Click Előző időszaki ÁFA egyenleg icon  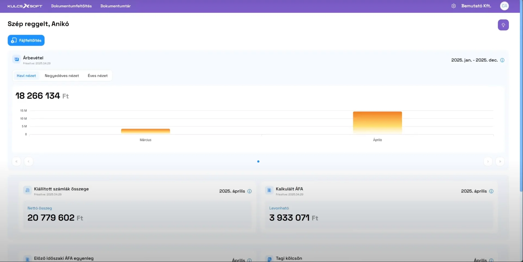coord(27,259)
